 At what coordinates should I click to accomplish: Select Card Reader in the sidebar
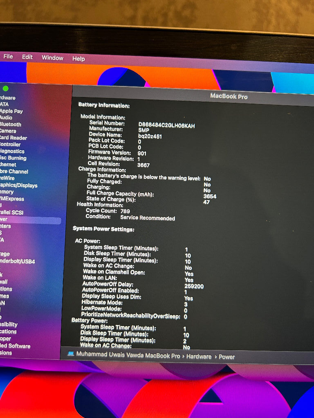point(13,138)
